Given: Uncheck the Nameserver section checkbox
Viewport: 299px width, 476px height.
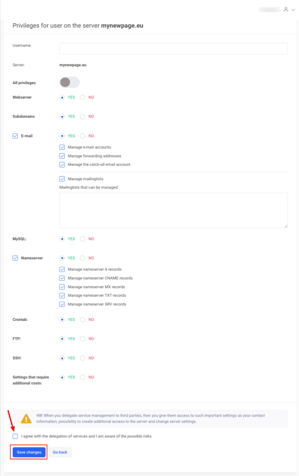Looking at the screenshot, I should click(15, 258).
